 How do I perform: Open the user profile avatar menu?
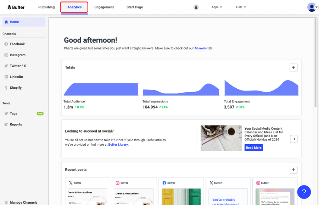pyautogui.click(x=312, y=7)
